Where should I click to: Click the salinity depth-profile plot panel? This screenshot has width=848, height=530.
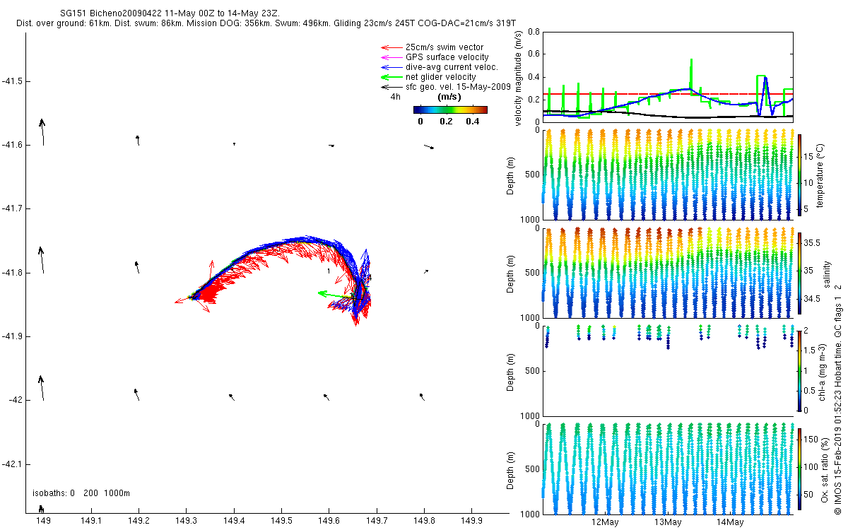pyautogui.click(x=667, y=272)
